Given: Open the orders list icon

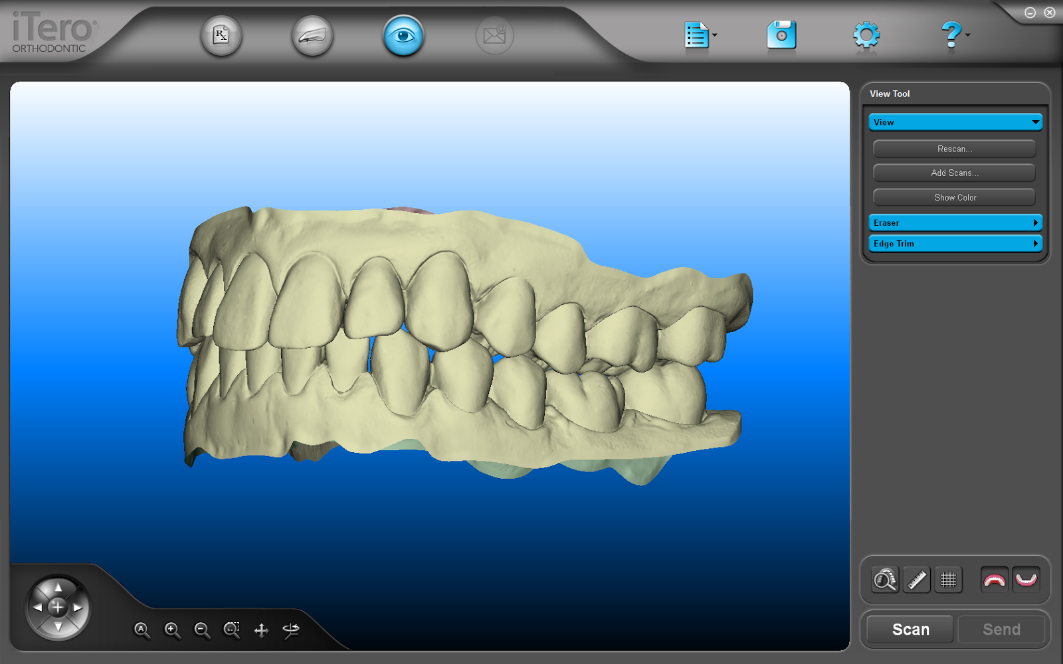Looking at the screenshot, I should click(x=696, y=35).
